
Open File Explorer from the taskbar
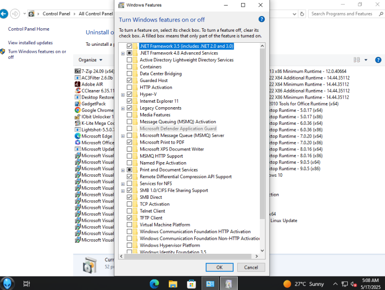click(x=173, y=284)
